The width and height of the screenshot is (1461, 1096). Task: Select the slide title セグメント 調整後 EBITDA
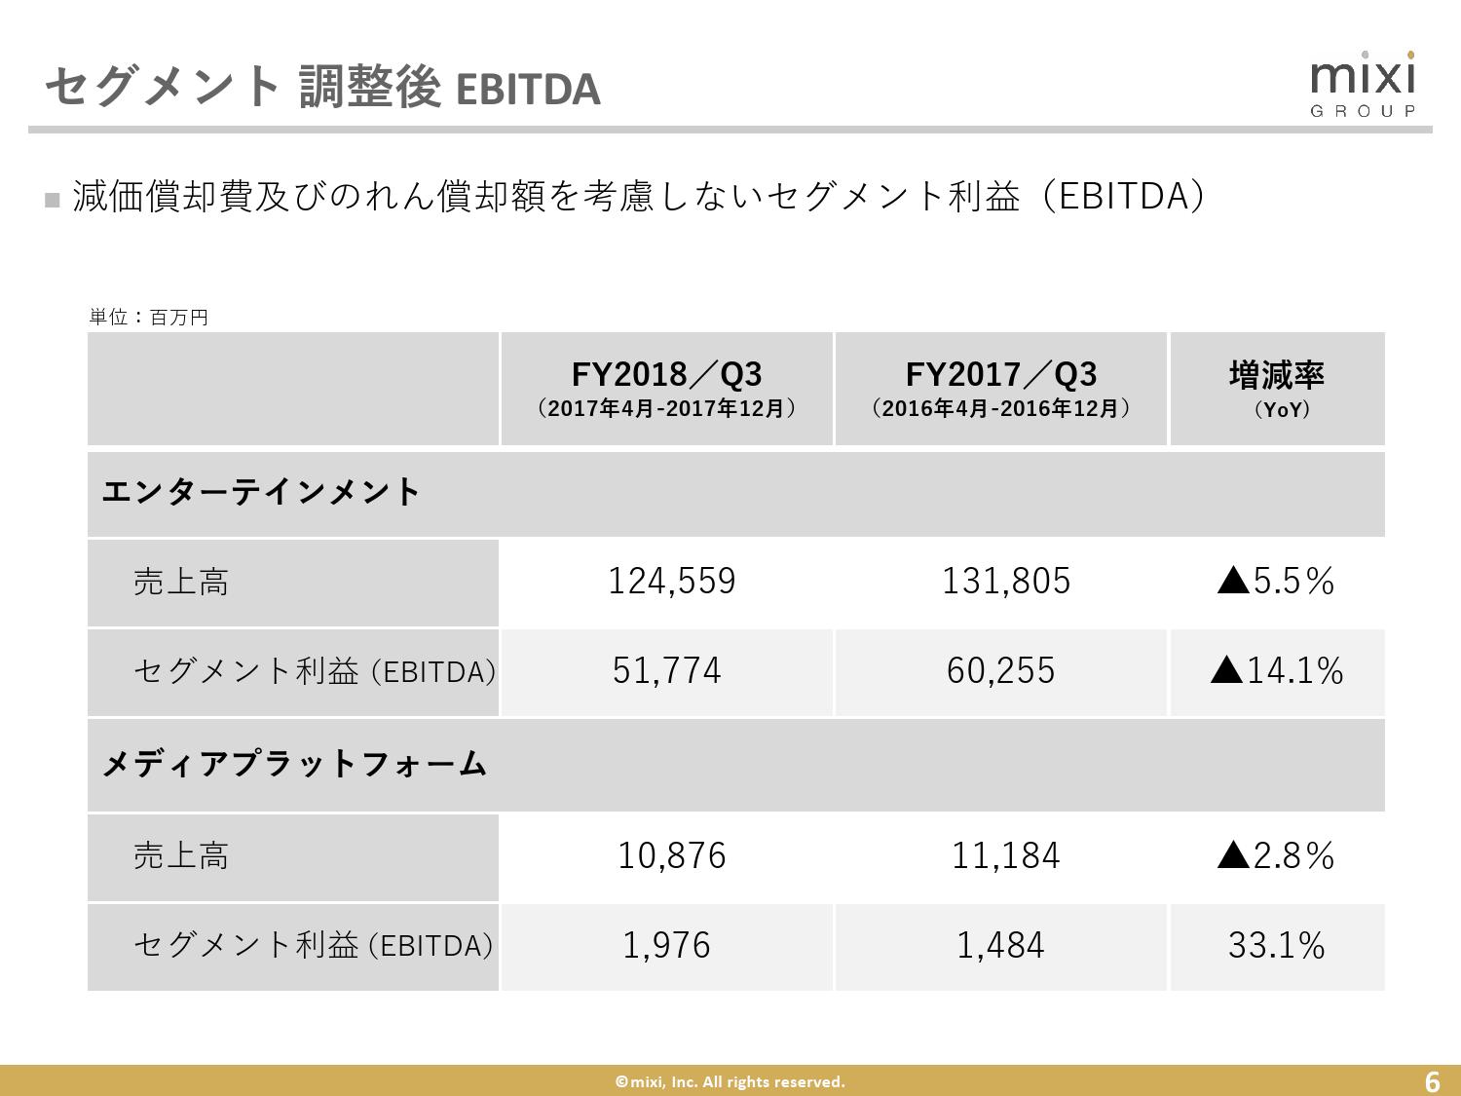[x=322, y=88]
